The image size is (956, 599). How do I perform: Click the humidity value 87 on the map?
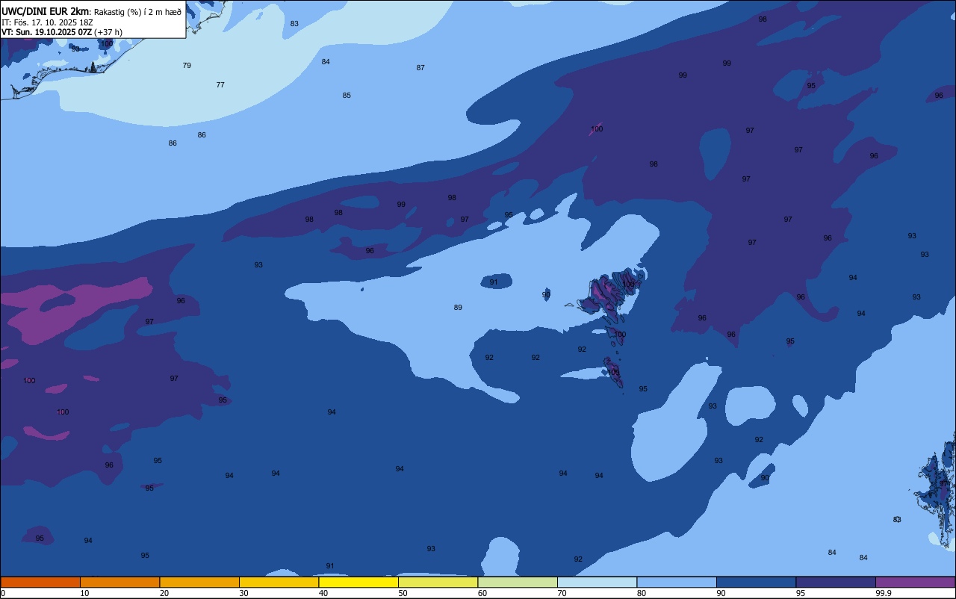point(420,68)
